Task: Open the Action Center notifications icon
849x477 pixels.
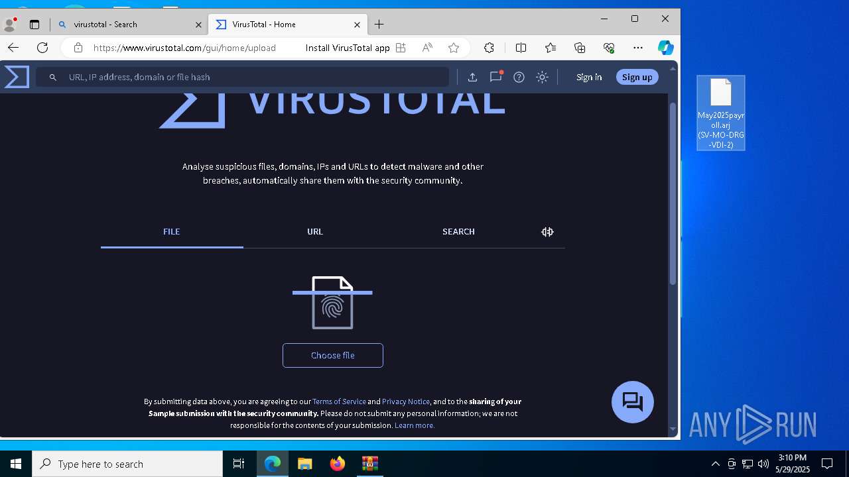Action: click(827, 464)
